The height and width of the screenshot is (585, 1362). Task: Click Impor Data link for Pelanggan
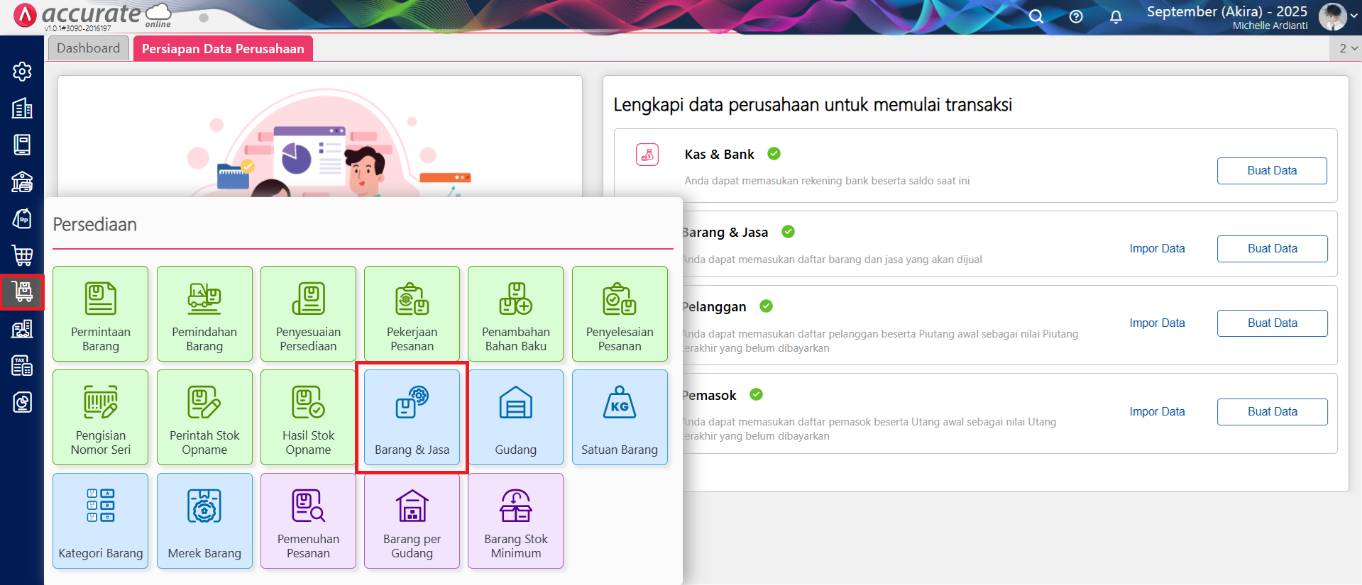pyautogui.click(x=1157, y=323)
